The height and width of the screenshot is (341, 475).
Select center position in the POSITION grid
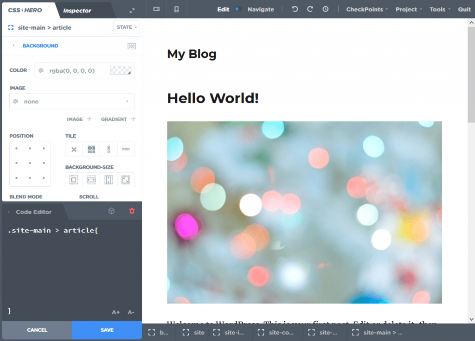point(30,164)
